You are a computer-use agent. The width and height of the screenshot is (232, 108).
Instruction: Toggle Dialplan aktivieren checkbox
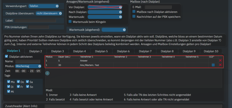[6, 56]
